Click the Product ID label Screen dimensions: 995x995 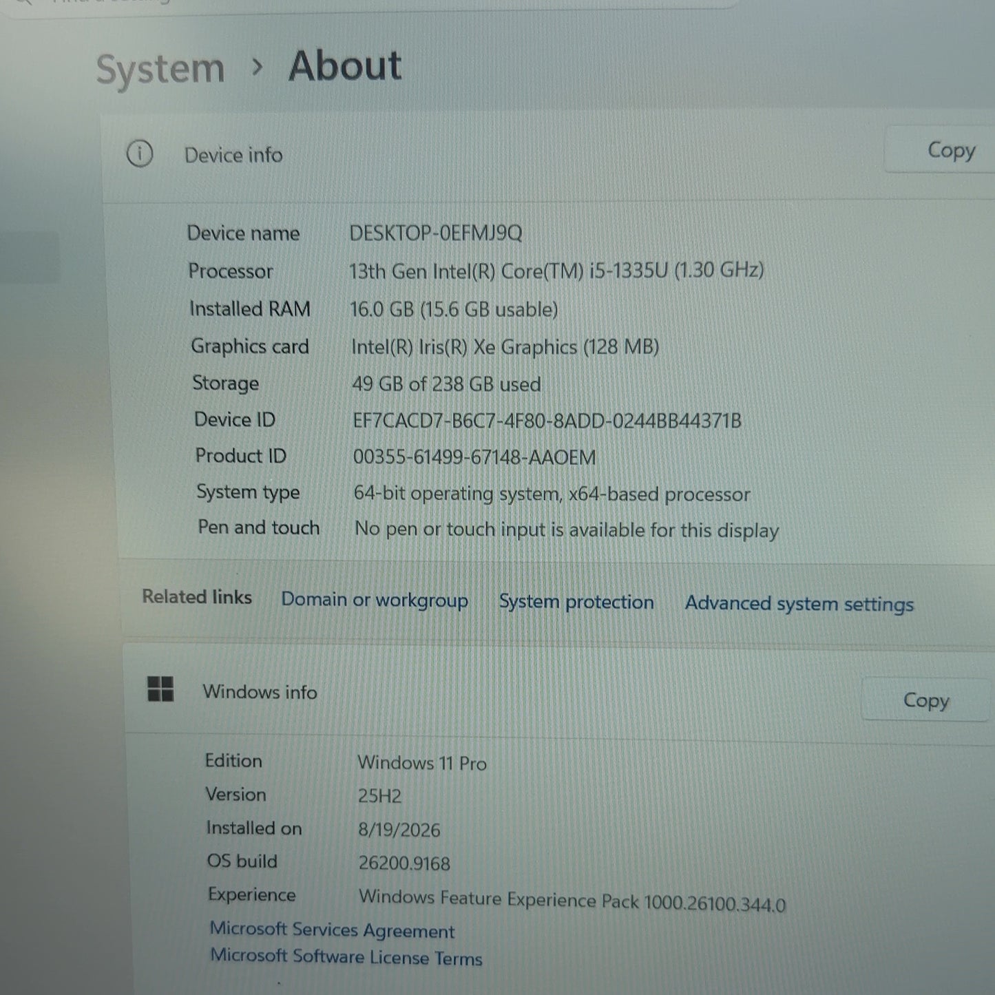(x=240, y=455)
